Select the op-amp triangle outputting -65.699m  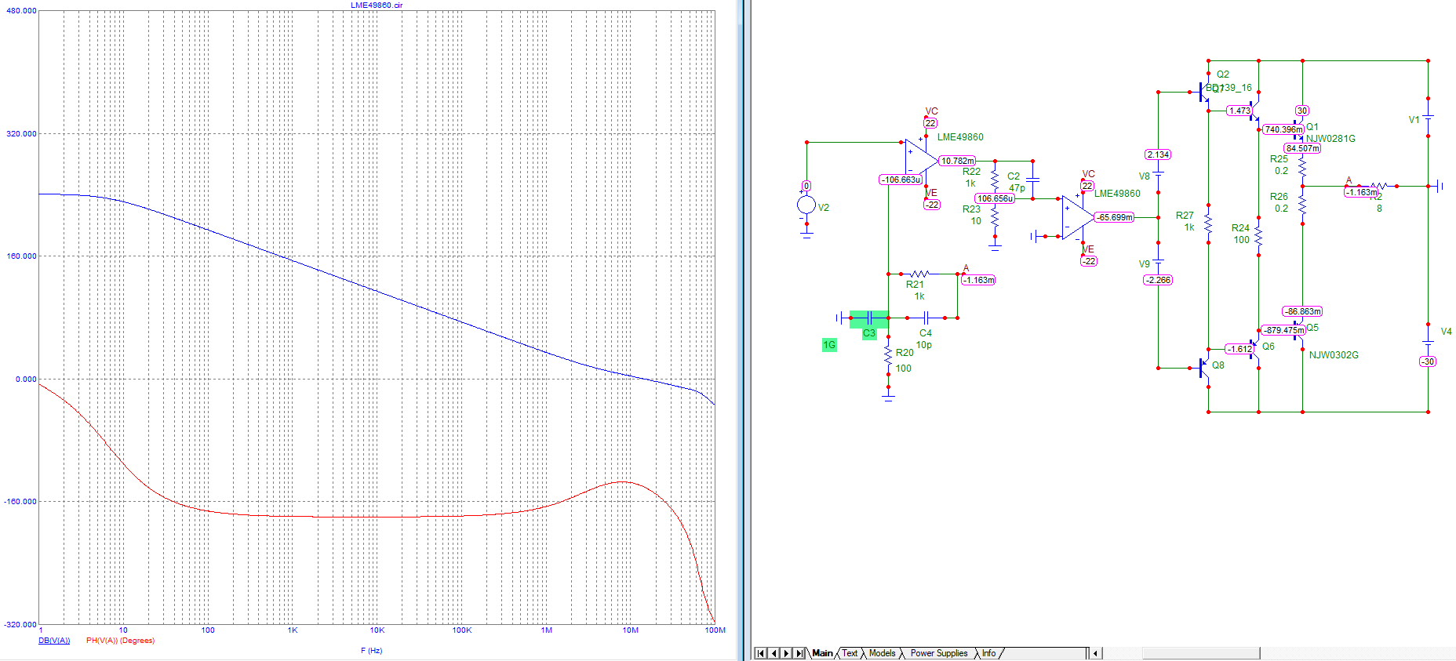coord(1078,217)
